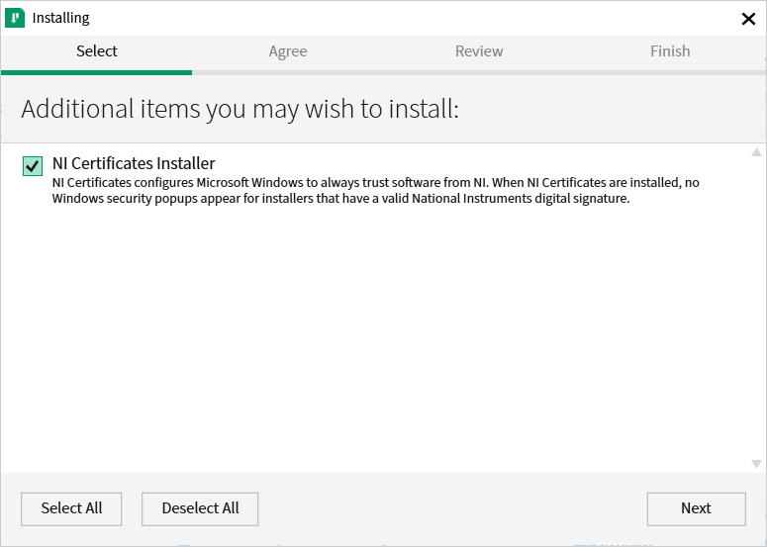
Task: Click the scroll up arrow in the list
Action: (x=756, y=152)
